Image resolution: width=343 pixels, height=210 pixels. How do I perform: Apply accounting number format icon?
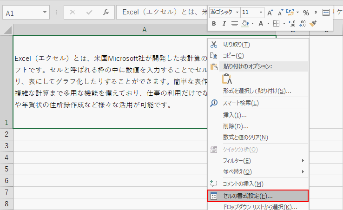pyautogui.click(x=290, y=13)
